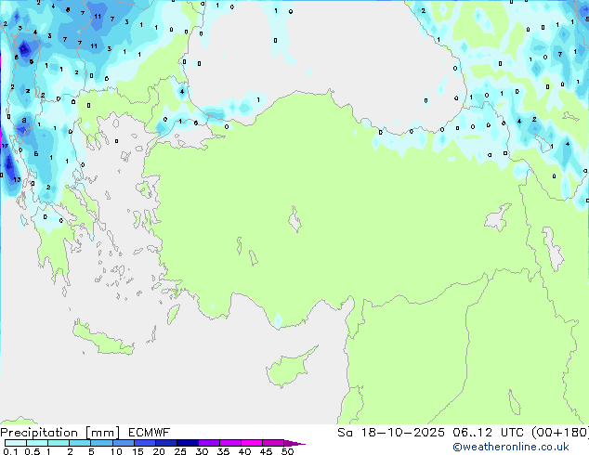Click the '40' legend tick label
Screen dimensions: 589x455
click(x=244, y=451)
